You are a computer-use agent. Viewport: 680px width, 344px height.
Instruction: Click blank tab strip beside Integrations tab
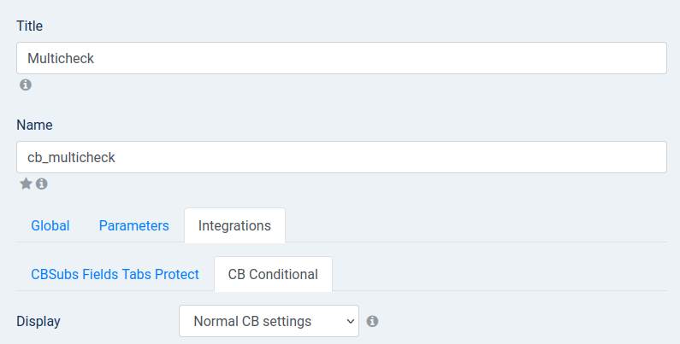click(x=476, y=225)
